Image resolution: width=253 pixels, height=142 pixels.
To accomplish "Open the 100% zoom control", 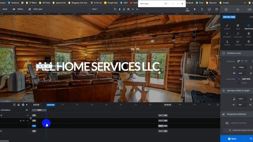I will (187, 9).
